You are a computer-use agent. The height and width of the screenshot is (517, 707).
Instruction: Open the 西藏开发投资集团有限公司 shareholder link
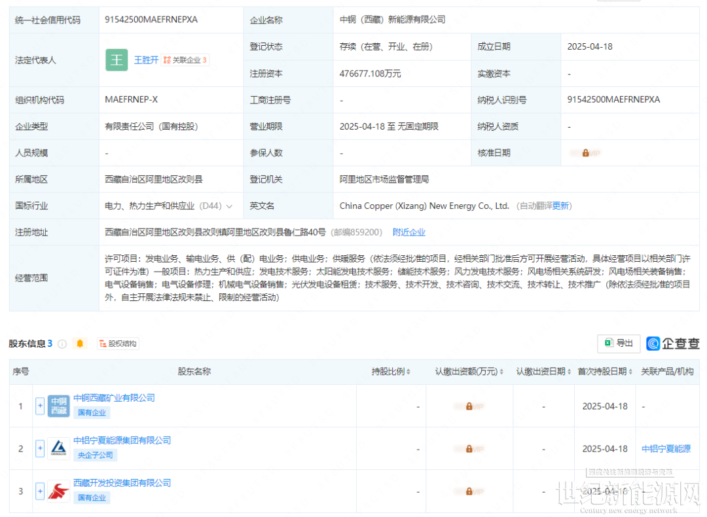point(122,483)
